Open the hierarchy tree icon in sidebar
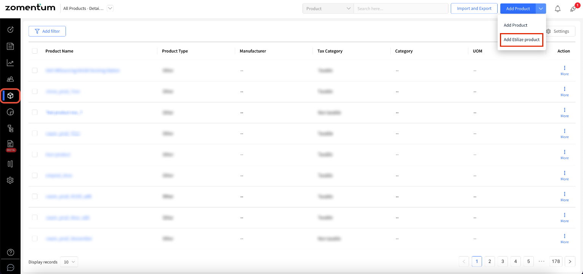The image size is (583, 274). 10,129
